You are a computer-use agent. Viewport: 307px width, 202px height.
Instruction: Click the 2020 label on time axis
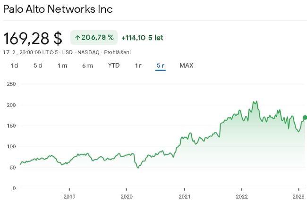point(126,196)
